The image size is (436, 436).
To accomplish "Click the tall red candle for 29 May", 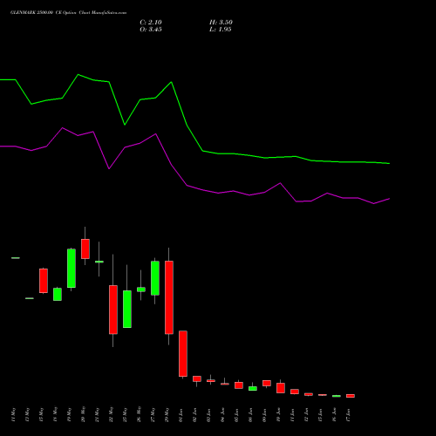I will pos(169,297).
